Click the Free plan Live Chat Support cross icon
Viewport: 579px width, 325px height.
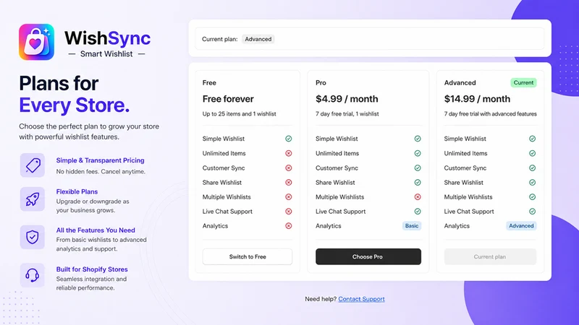click(288, 212)
